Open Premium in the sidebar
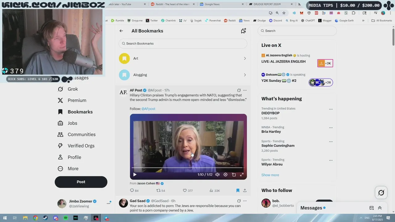 72,101
